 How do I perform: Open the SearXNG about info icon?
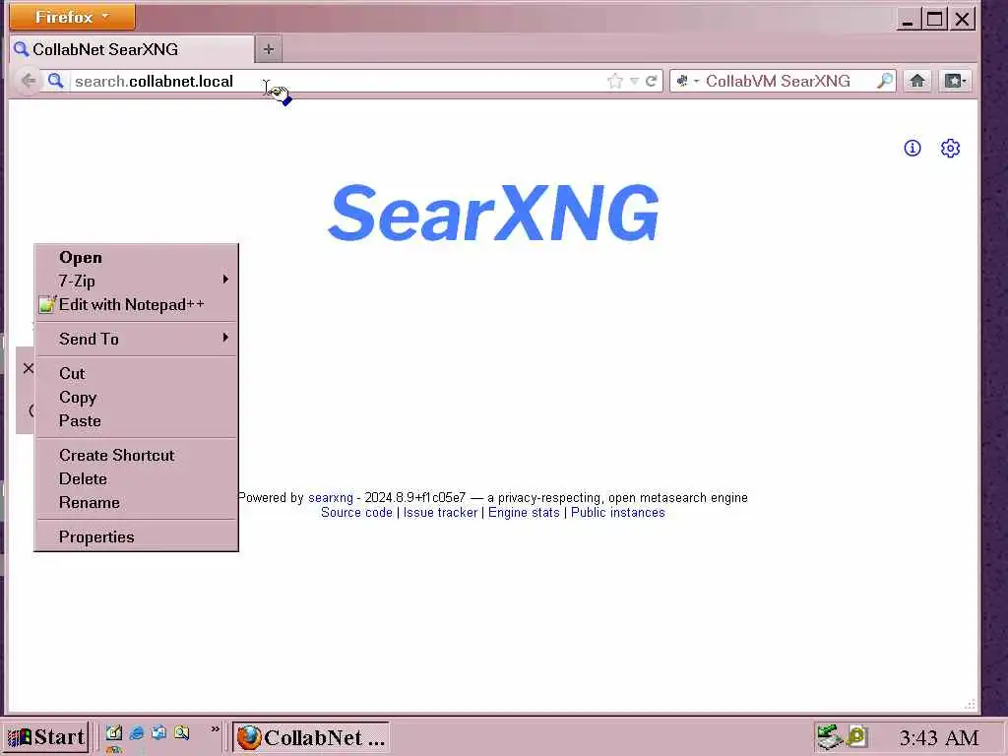click(x=913, y=148)
